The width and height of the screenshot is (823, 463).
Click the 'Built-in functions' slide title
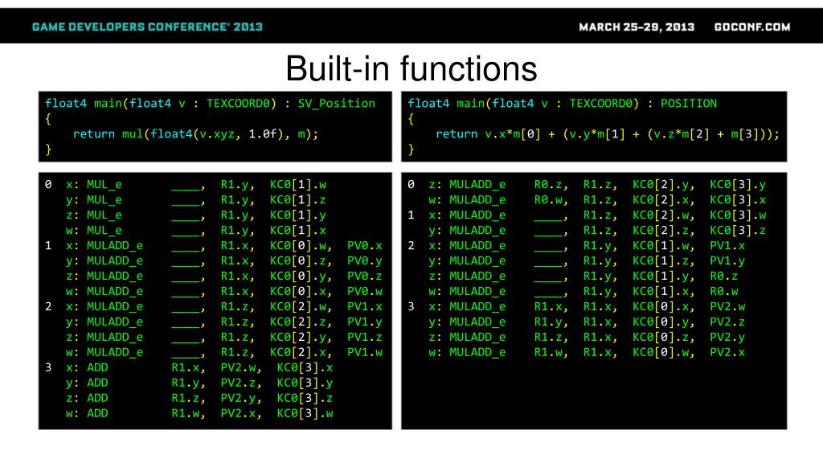click(x=411, y=69)
